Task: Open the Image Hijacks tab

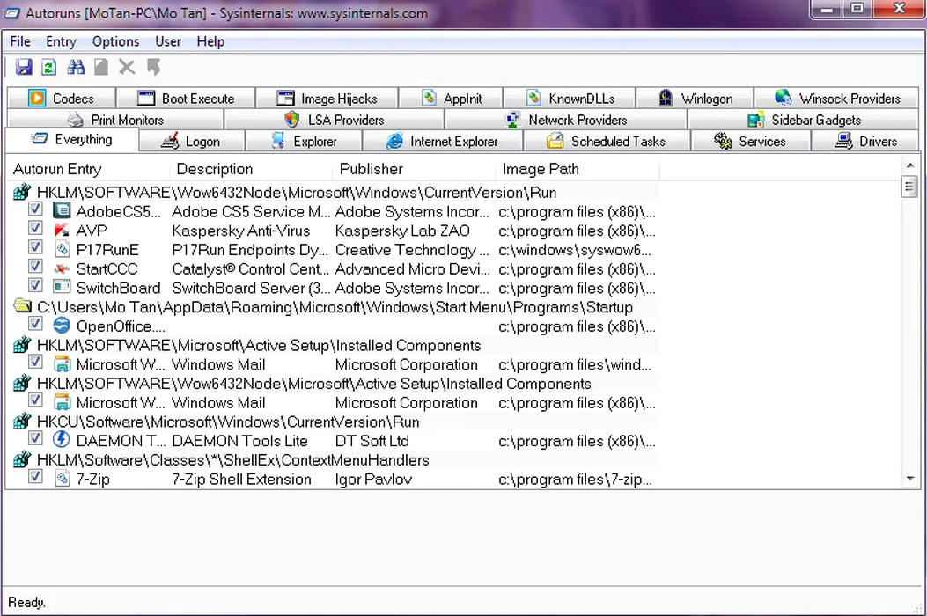Action: (x=327, y=99)
